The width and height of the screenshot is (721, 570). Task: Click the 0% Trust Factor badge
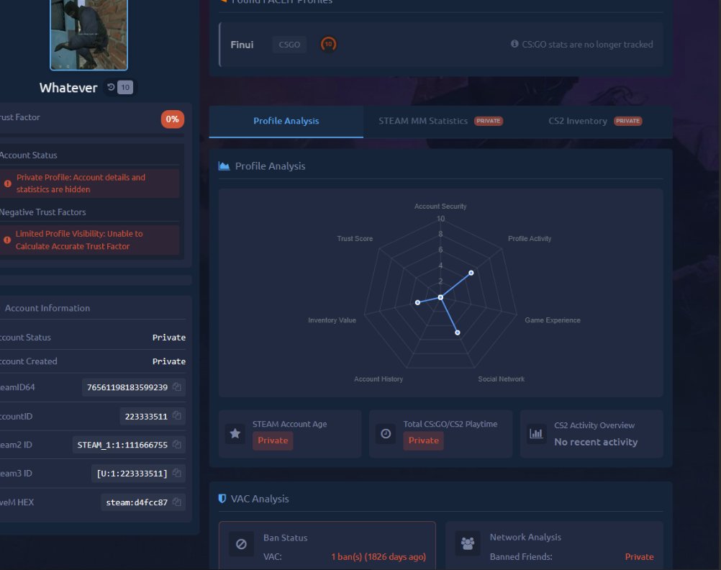[x=173, y=119]
